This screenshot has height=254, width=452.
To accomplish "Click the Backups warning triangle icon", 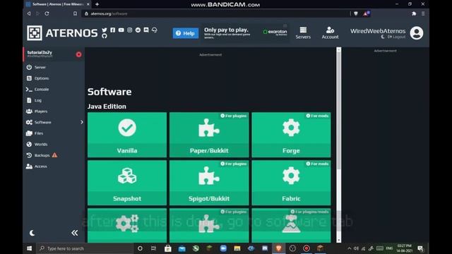I will [54, 155].
